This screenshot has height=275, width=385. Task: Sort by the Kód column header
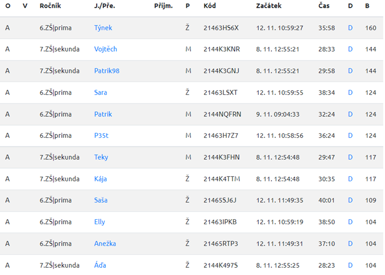click(x=210, y=6)
